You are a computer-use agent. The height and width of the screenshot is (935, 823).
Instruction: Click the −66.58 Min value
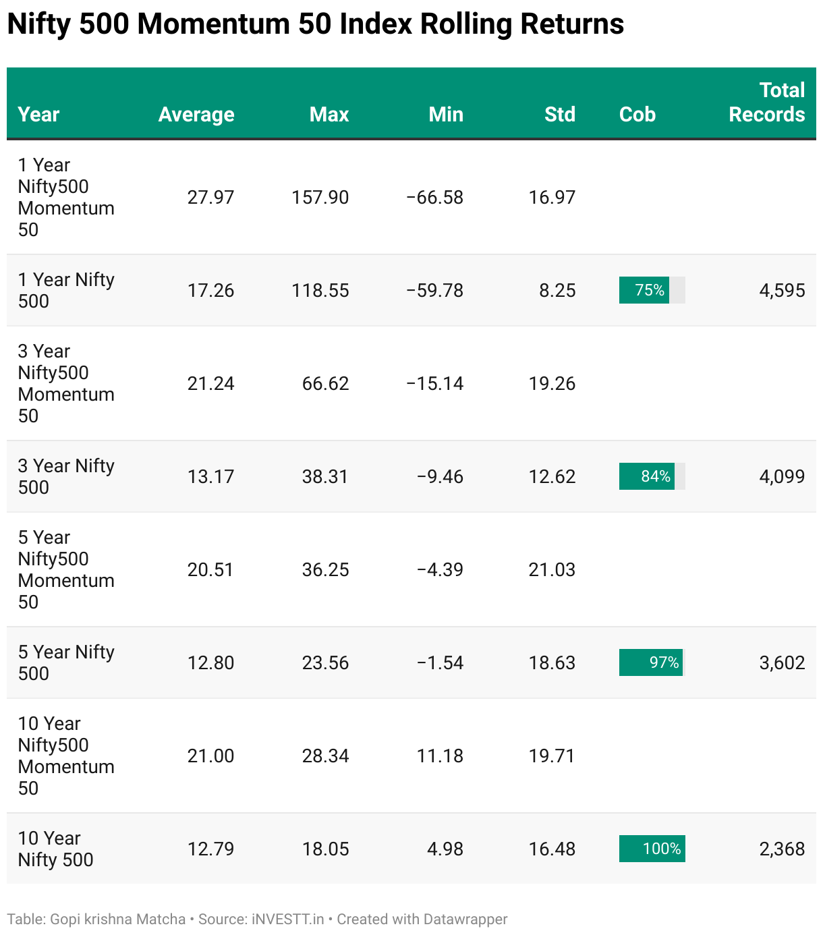434,198
